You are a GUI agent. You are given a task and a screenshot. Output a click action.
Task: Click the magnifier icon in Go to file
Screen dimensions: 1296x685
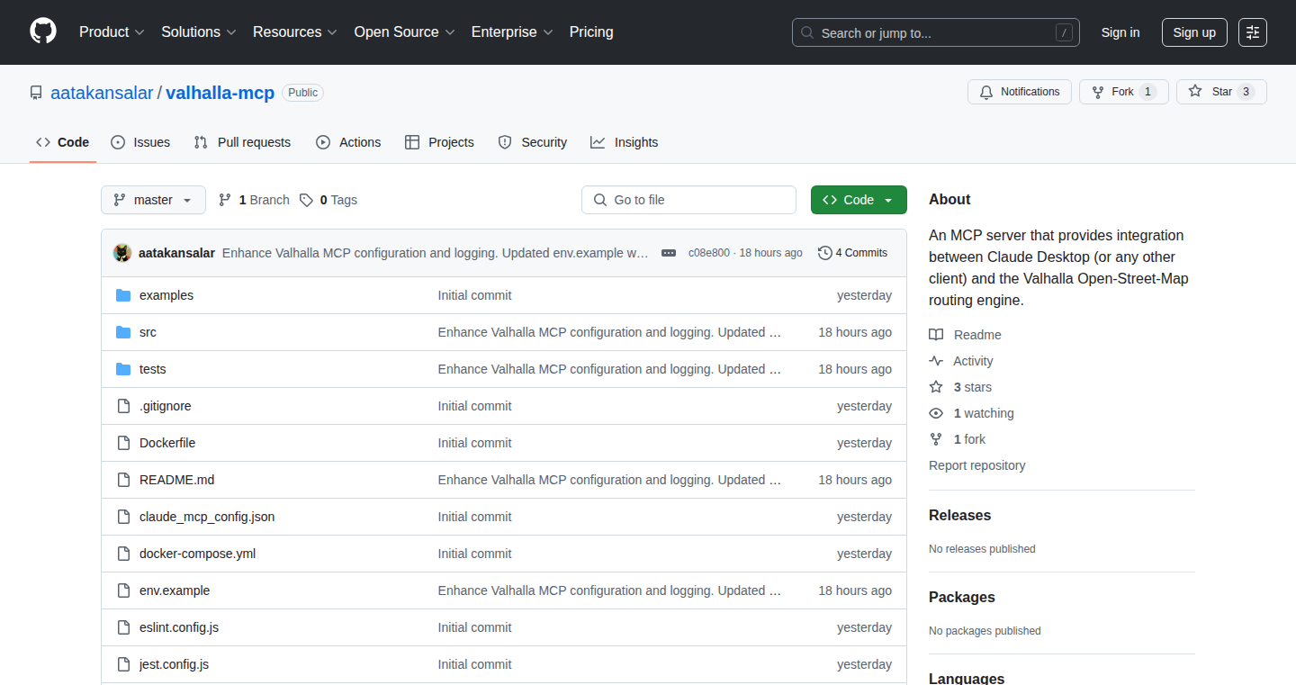point(600,200)
